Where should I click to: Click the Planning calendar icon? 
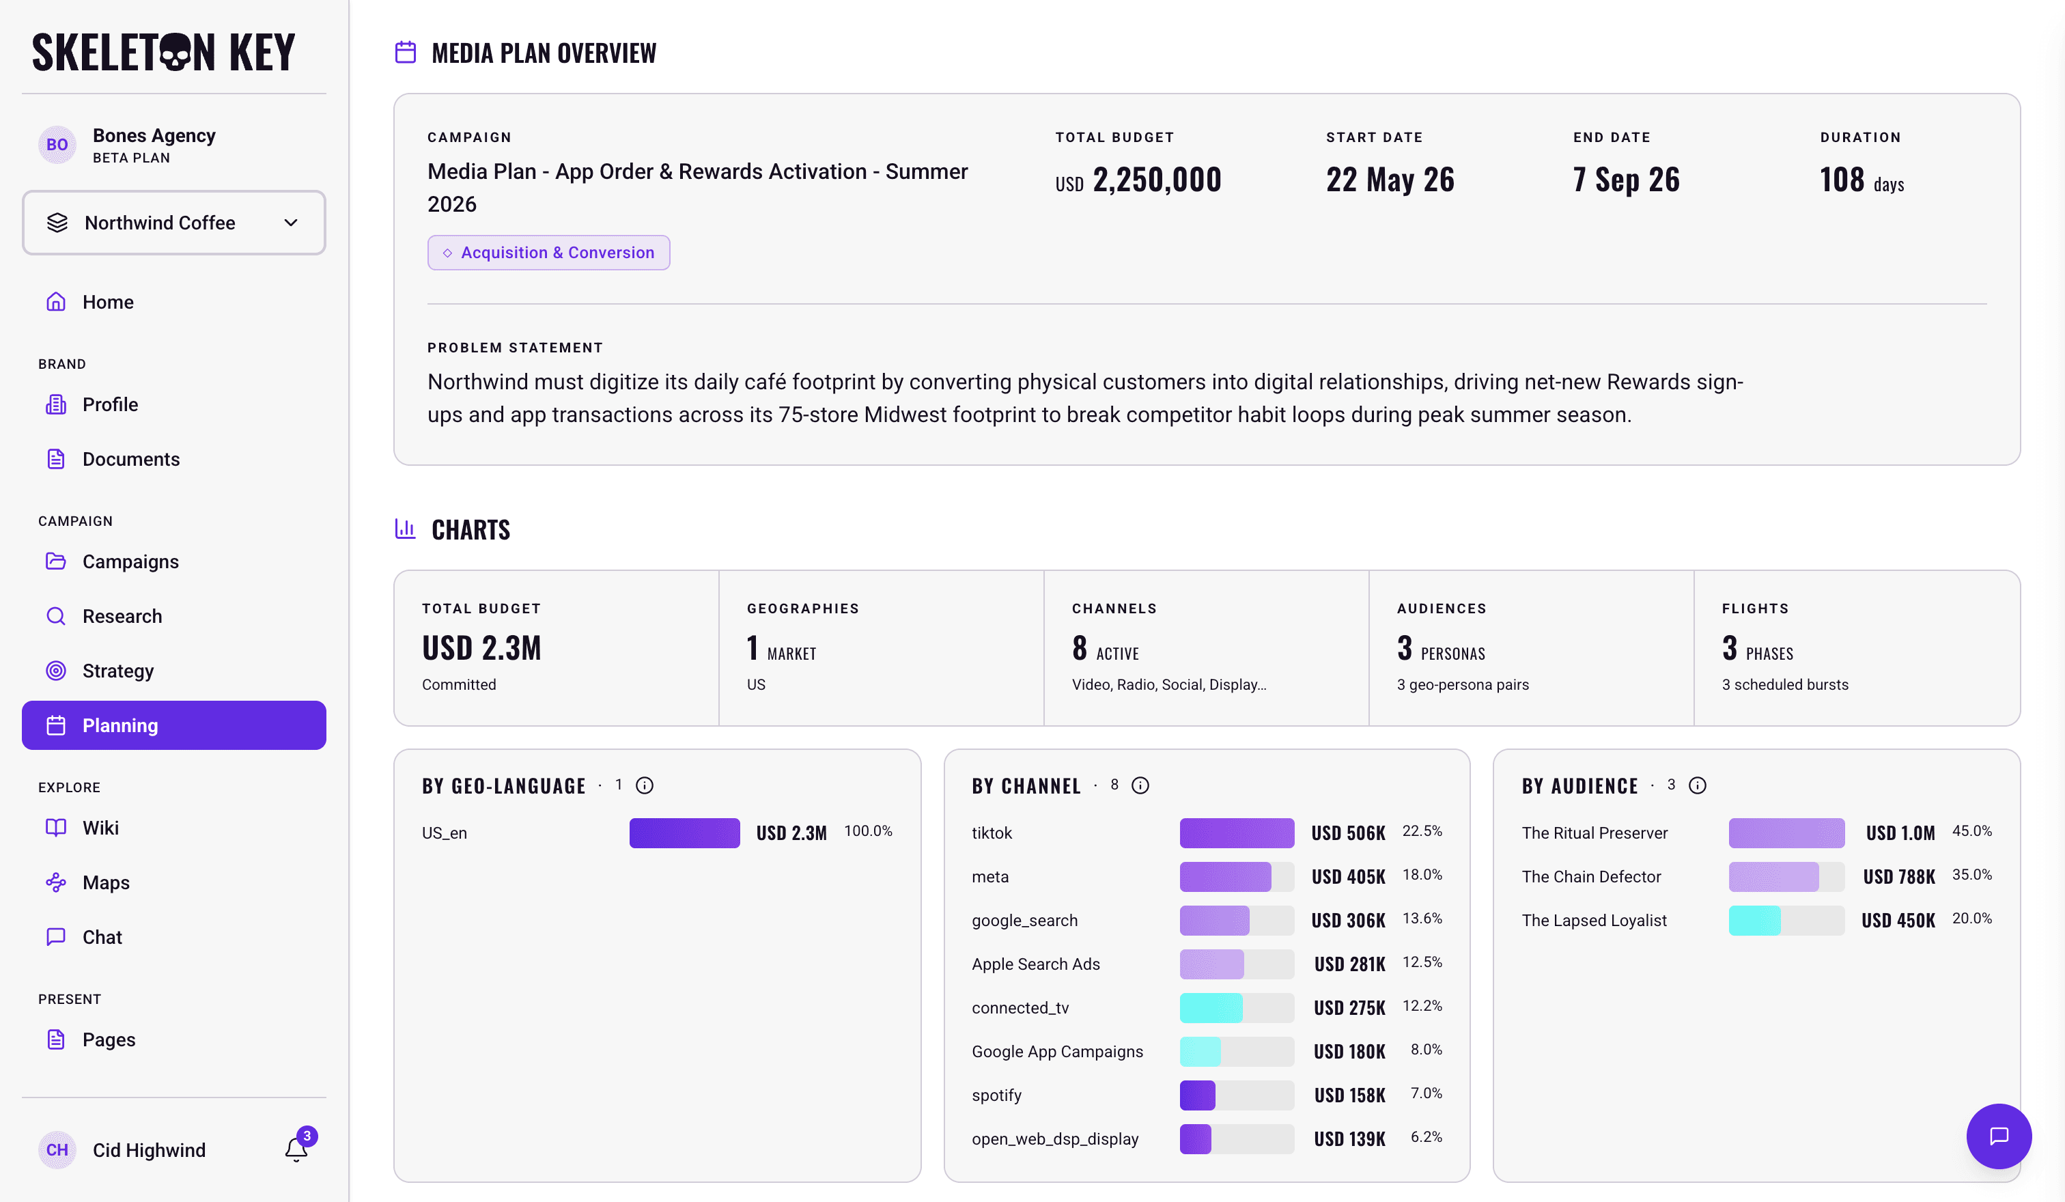click(x=56, y=726)
